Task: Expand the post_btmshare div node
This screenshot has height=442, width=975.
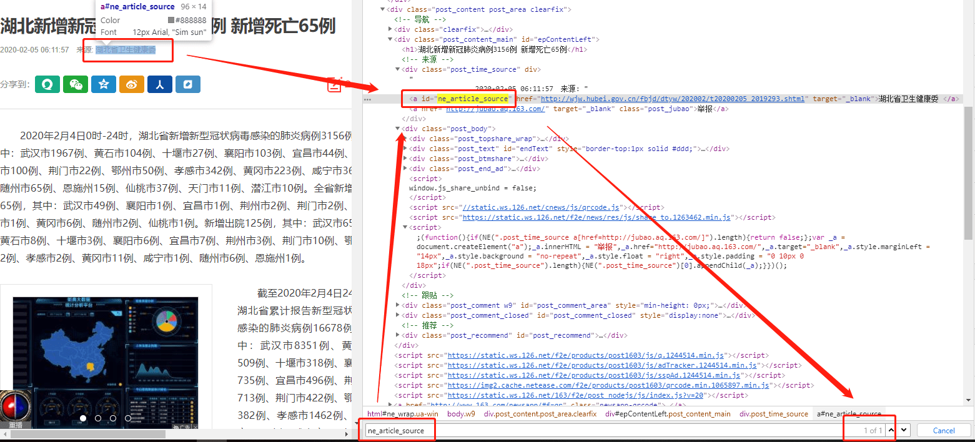Action: click(405, 159)
